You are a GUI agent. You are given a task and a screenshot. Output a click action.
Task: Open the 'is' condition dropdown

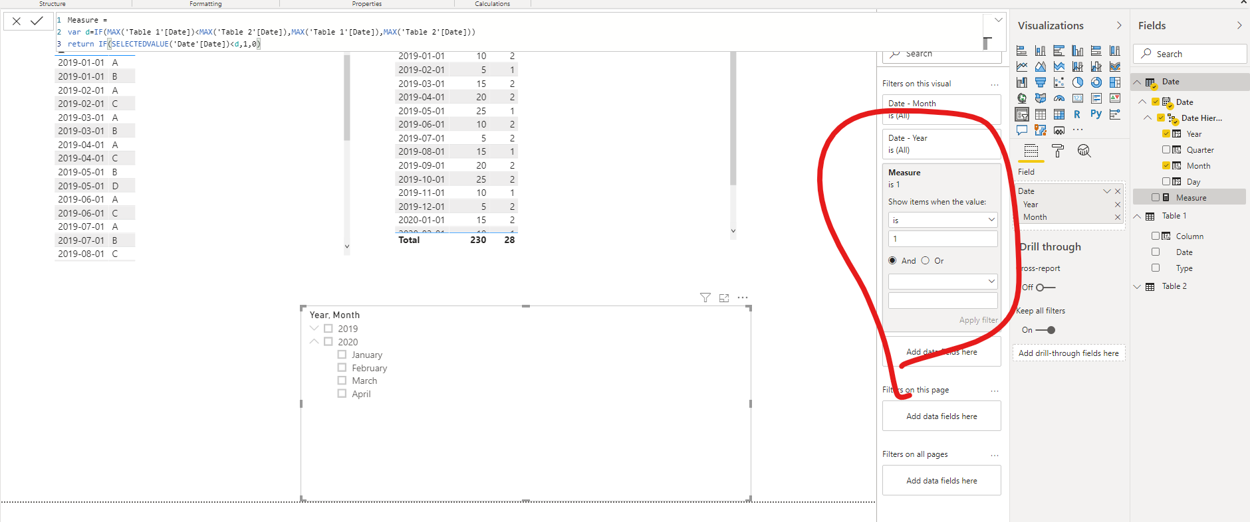(943, 220)
